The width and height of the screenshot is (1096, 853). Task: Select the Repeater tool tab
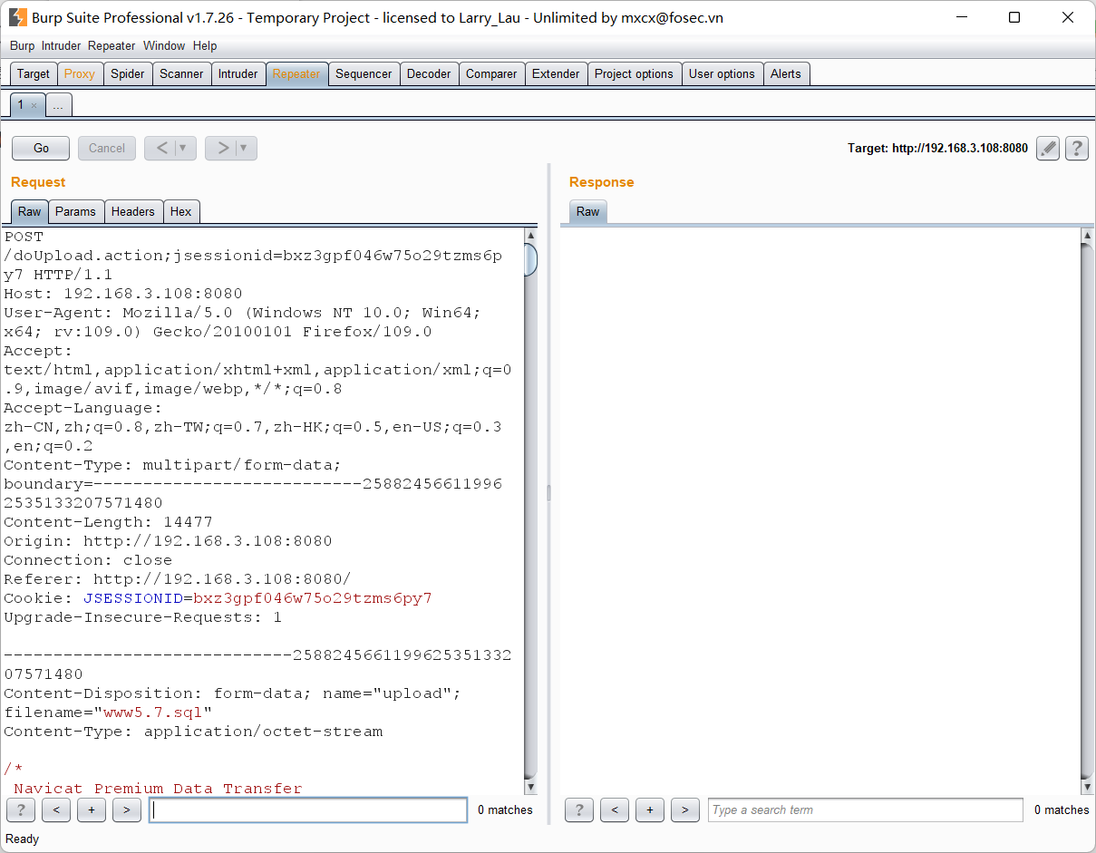click(296, 73)
